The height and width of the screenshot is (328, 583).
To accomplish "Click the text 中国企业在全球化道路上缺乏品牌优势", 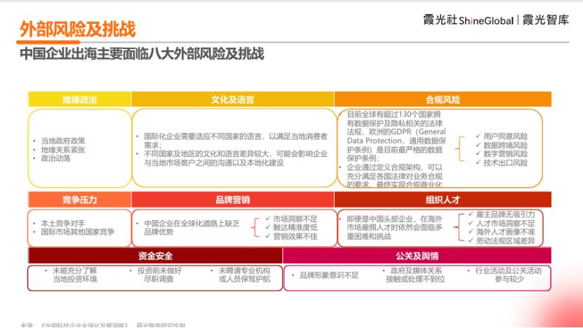I will 192,227.
